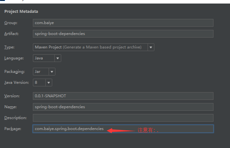Click the Package label

pos(13,129)
